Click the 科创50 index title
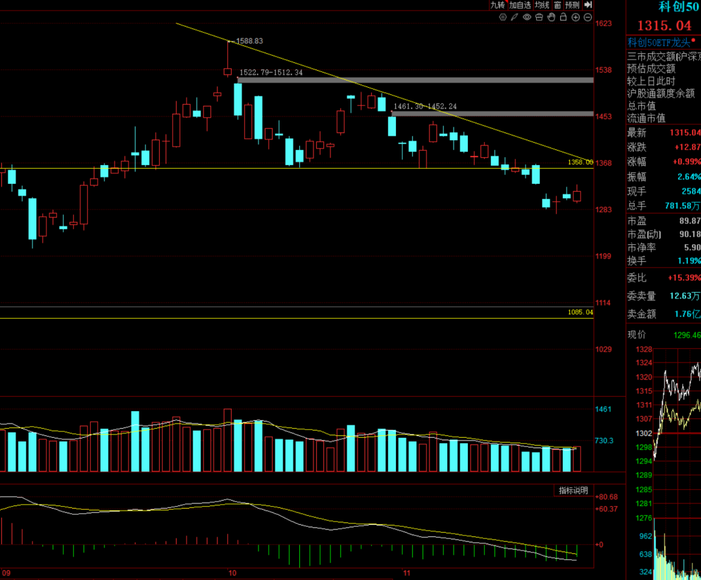This screenshot has width=701, height=580. 678,7
